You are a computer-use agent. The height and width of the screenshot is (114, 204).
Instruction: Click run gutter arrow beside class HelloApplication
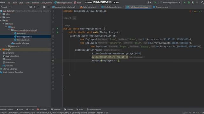(57, 29)
